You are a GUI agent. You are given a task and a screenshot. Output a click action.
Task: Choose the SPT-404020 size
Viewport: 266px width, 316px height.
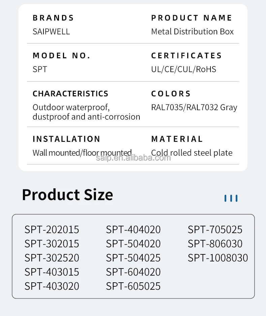133,230
